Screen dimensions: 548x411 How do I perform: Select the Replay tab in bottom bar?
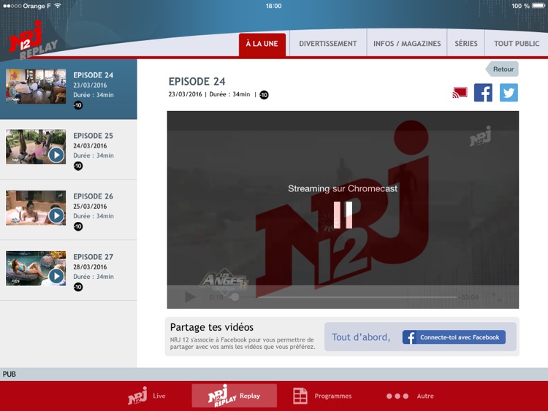point(234,396)
